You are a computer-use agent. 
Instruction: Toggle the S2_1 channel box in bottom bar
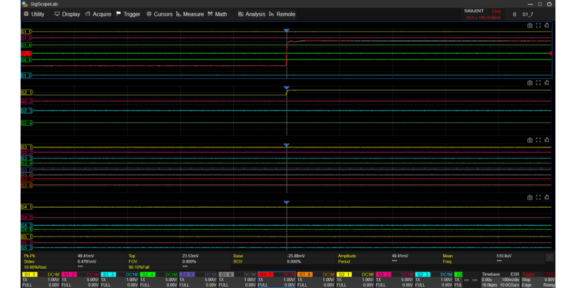click(345, 274)
